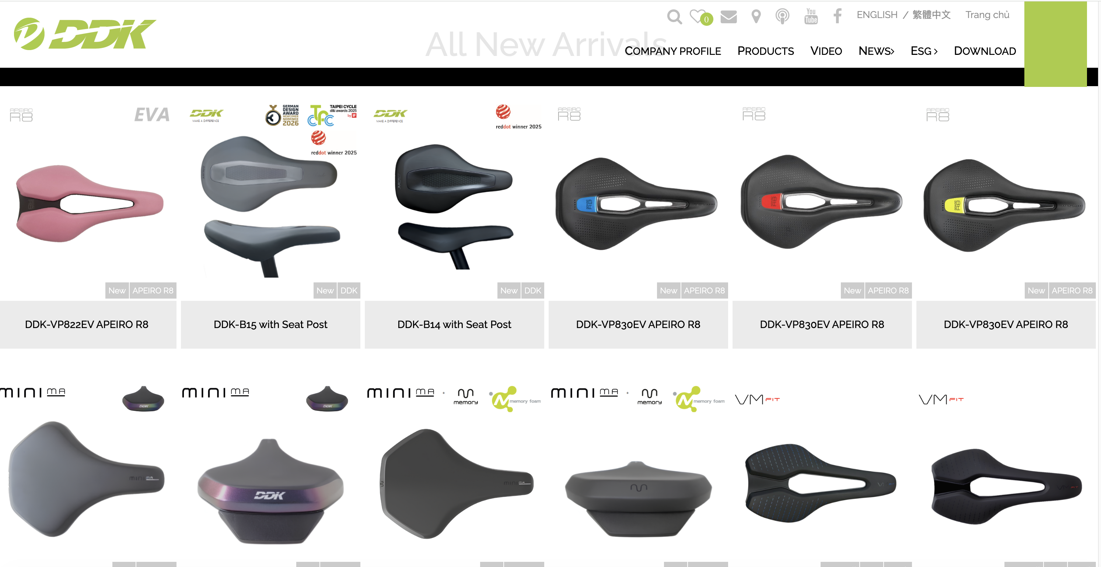Open the Facebook icon link
This screenshot has width=1101, height=567.
pos(837,16)
